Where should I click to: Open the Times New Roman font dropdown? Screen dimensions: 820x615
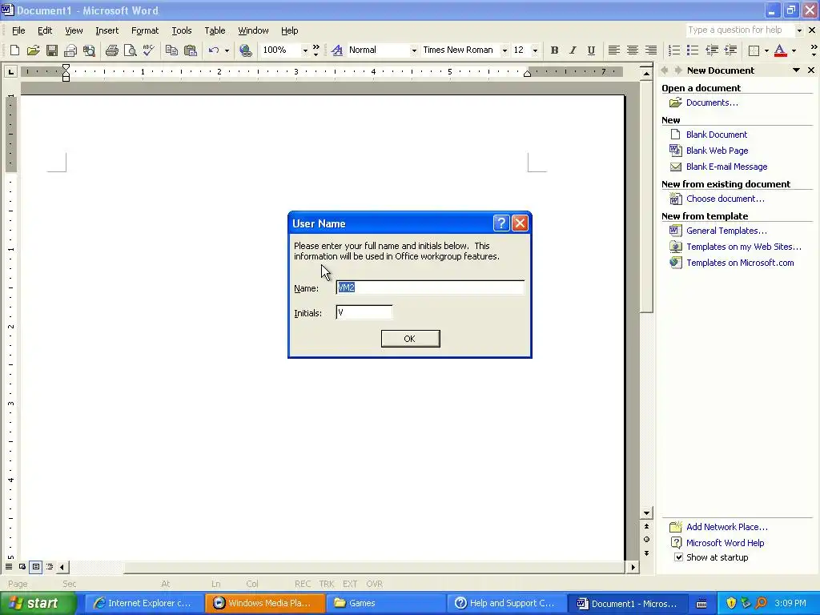tap(504, 50)
